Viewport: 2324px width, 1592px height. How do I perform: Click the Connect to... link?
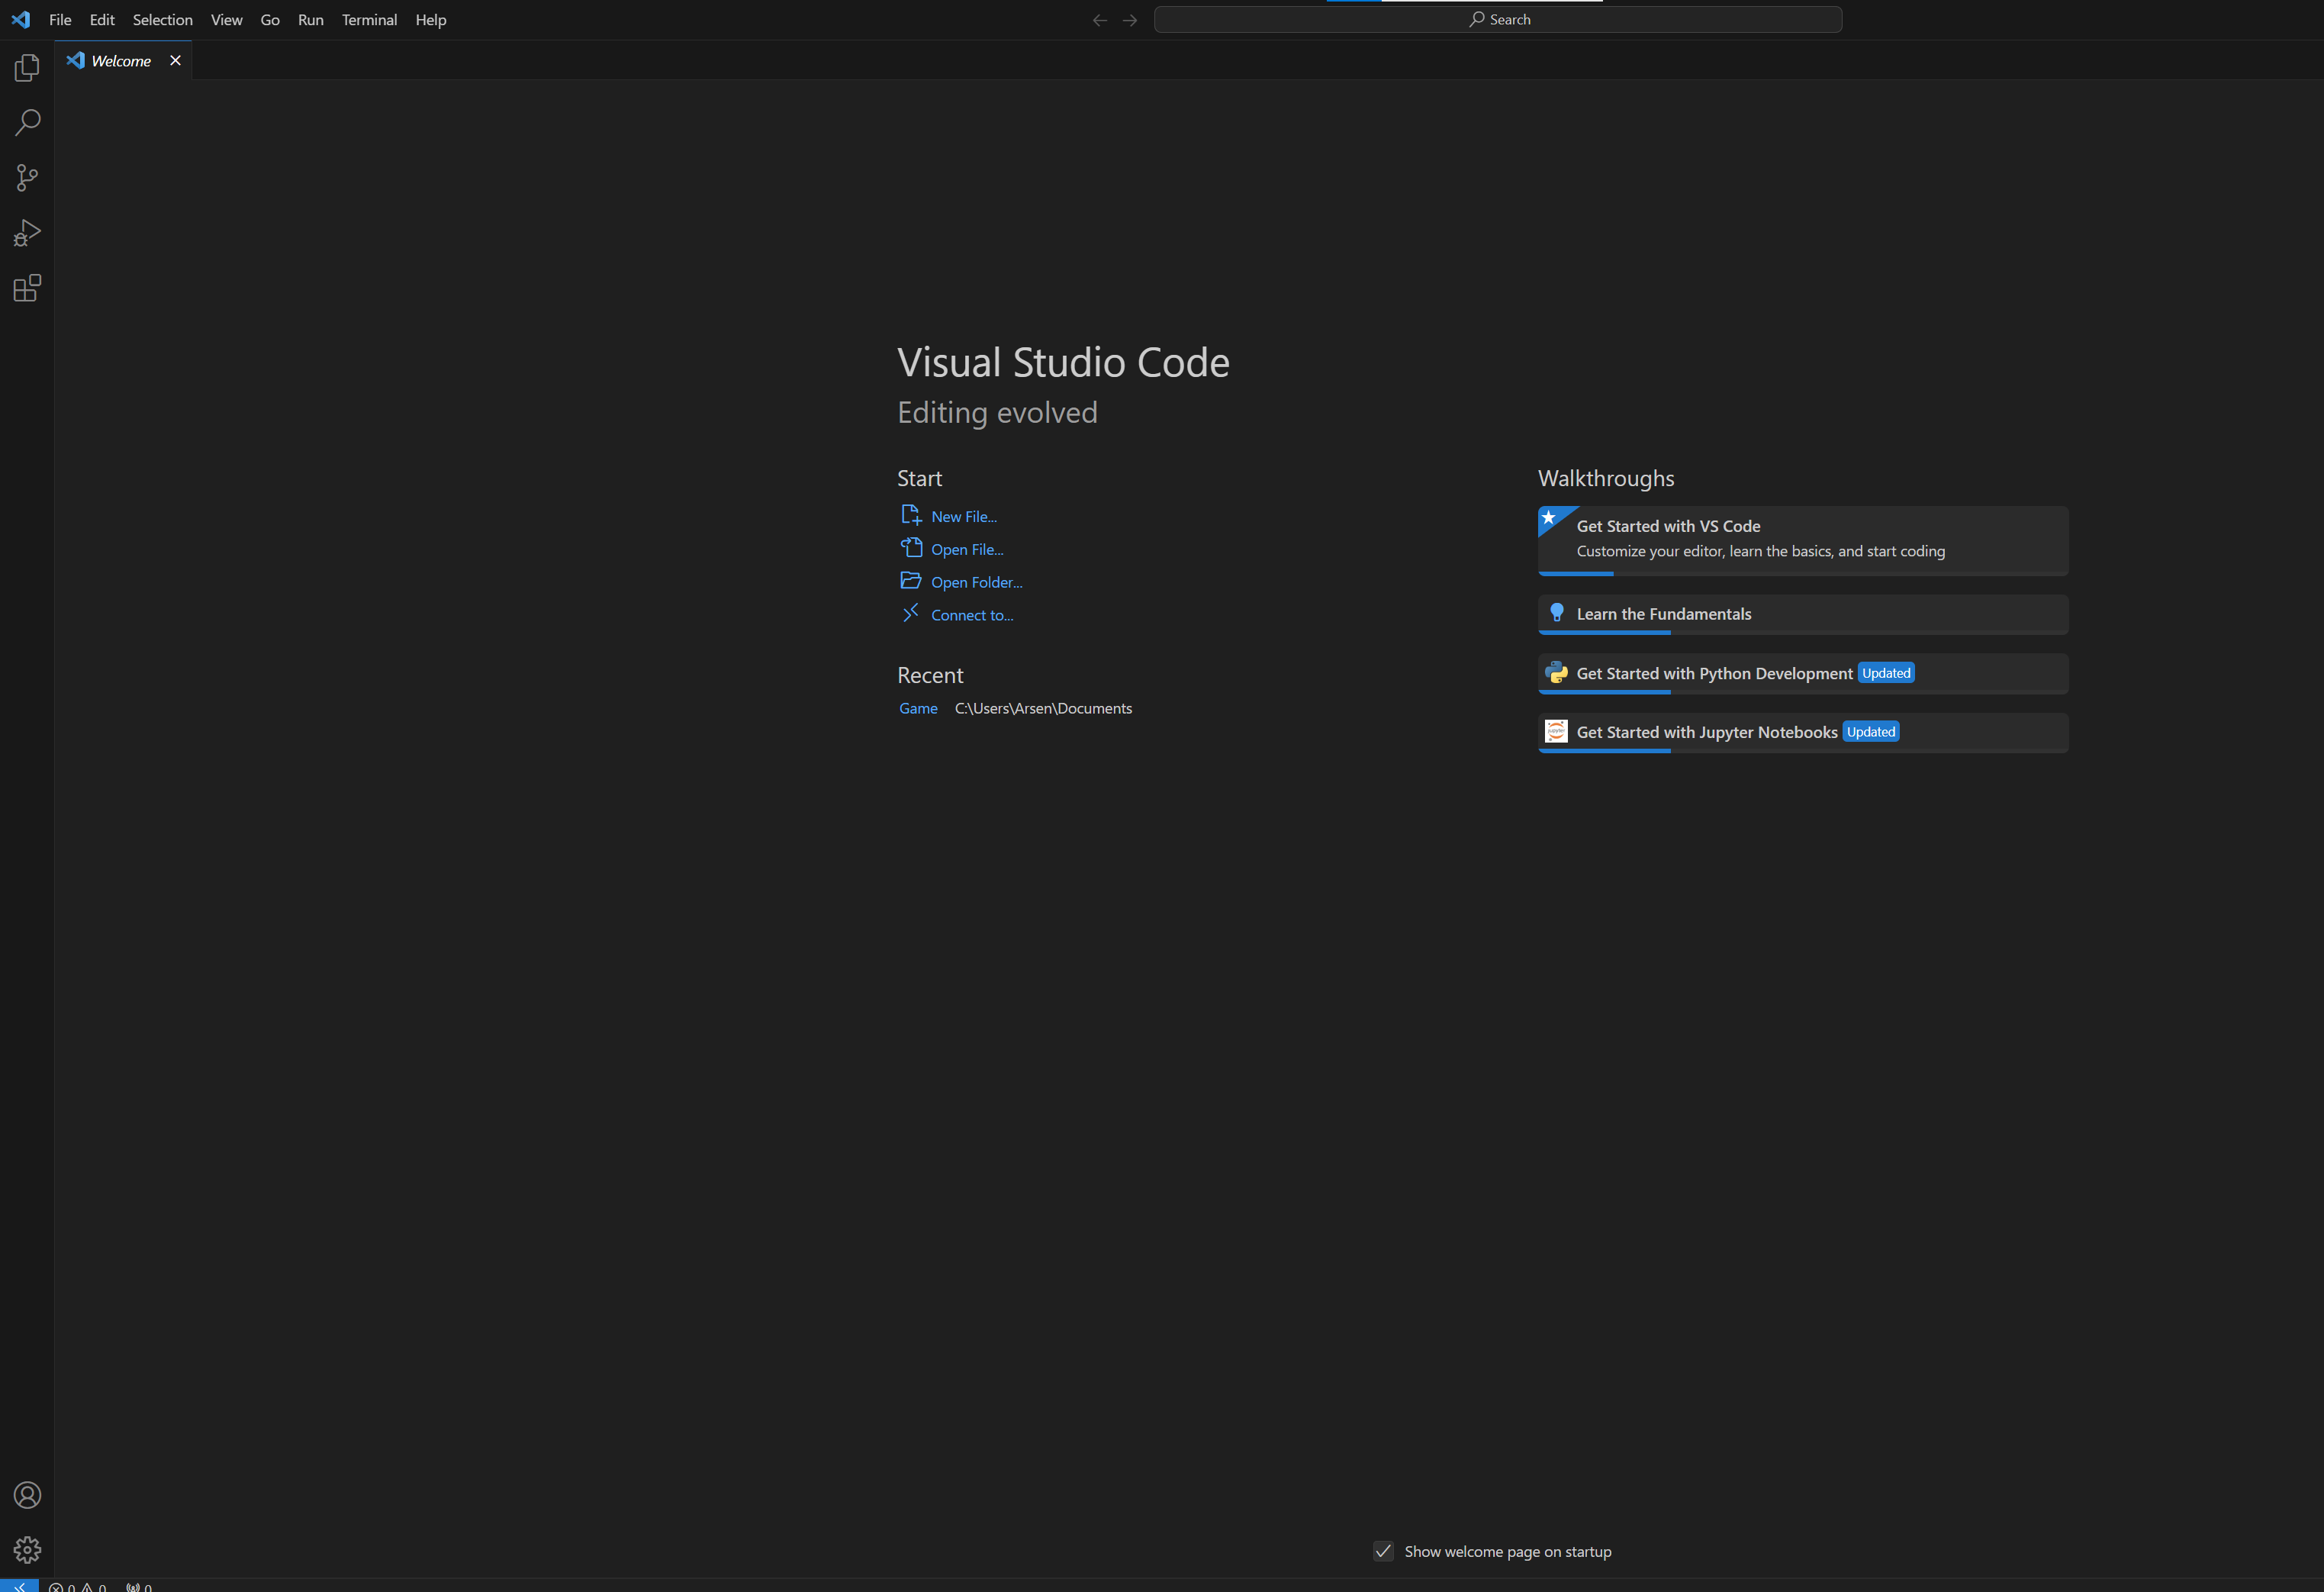pos(972,615)
